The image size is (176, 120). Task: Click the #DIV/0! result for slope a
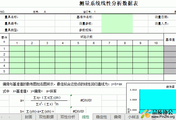click(86, 100)
